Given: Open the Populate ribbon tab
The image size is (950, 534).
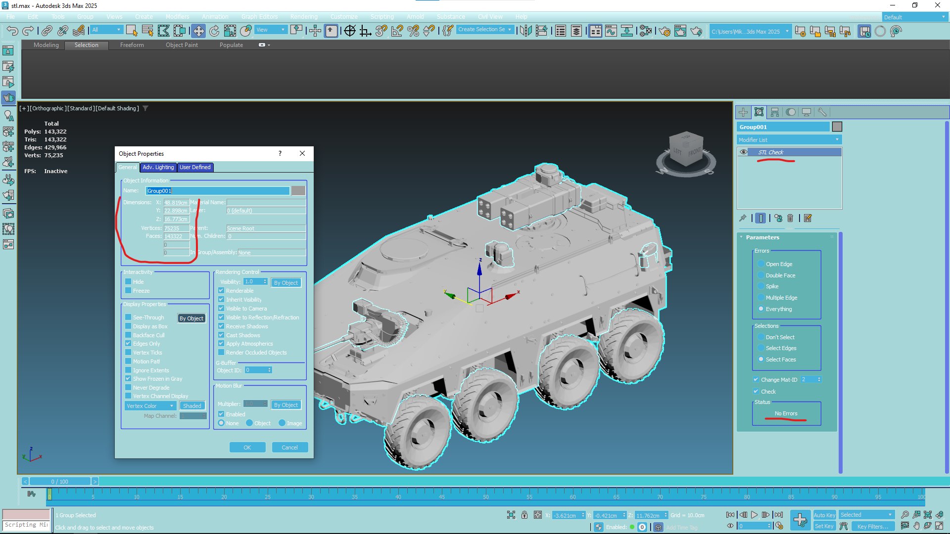Looking at the screenshot, I should [x=231, y=45].
